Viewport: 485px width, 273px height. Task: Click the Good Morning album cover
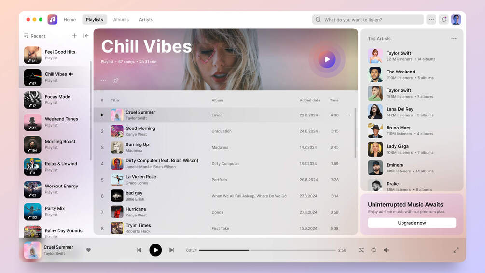(x=117, y=131)
